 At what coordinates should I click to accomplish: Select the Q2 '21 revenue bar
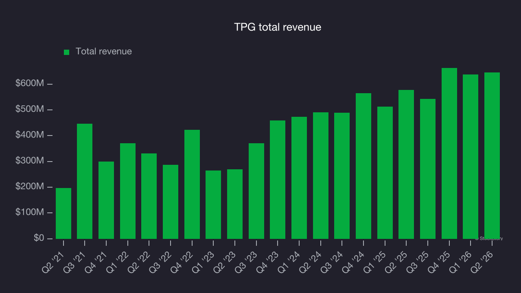click(x=63, y=213)
